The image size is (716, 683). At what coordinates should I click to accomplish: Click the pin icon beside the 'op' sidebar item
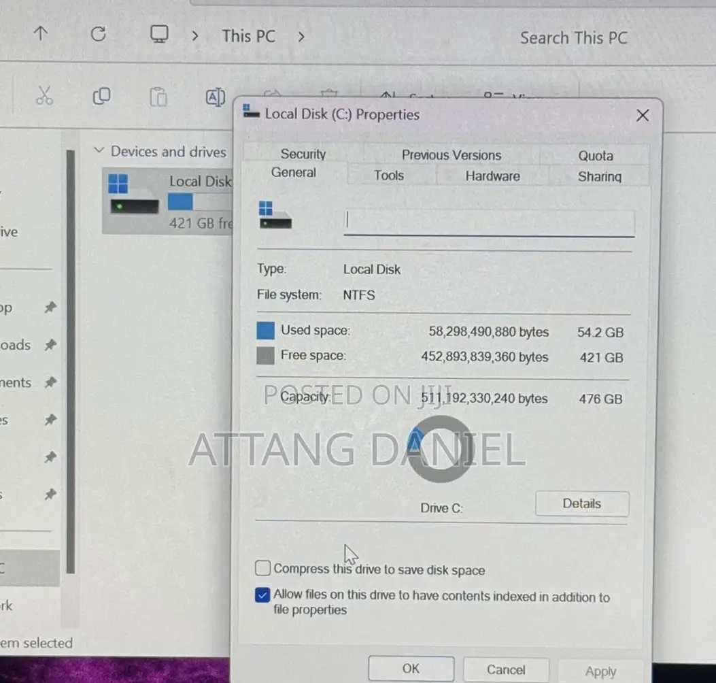pyautogui.click(x=50, y=307)
